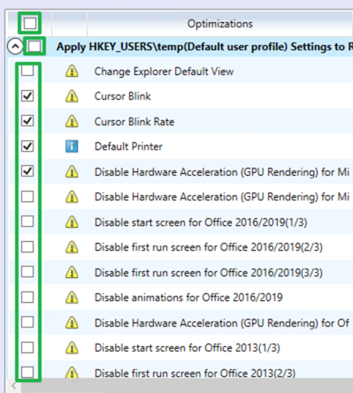Click warning icon on Cursor Blink Rate row
353x393 pixels.
72,121
